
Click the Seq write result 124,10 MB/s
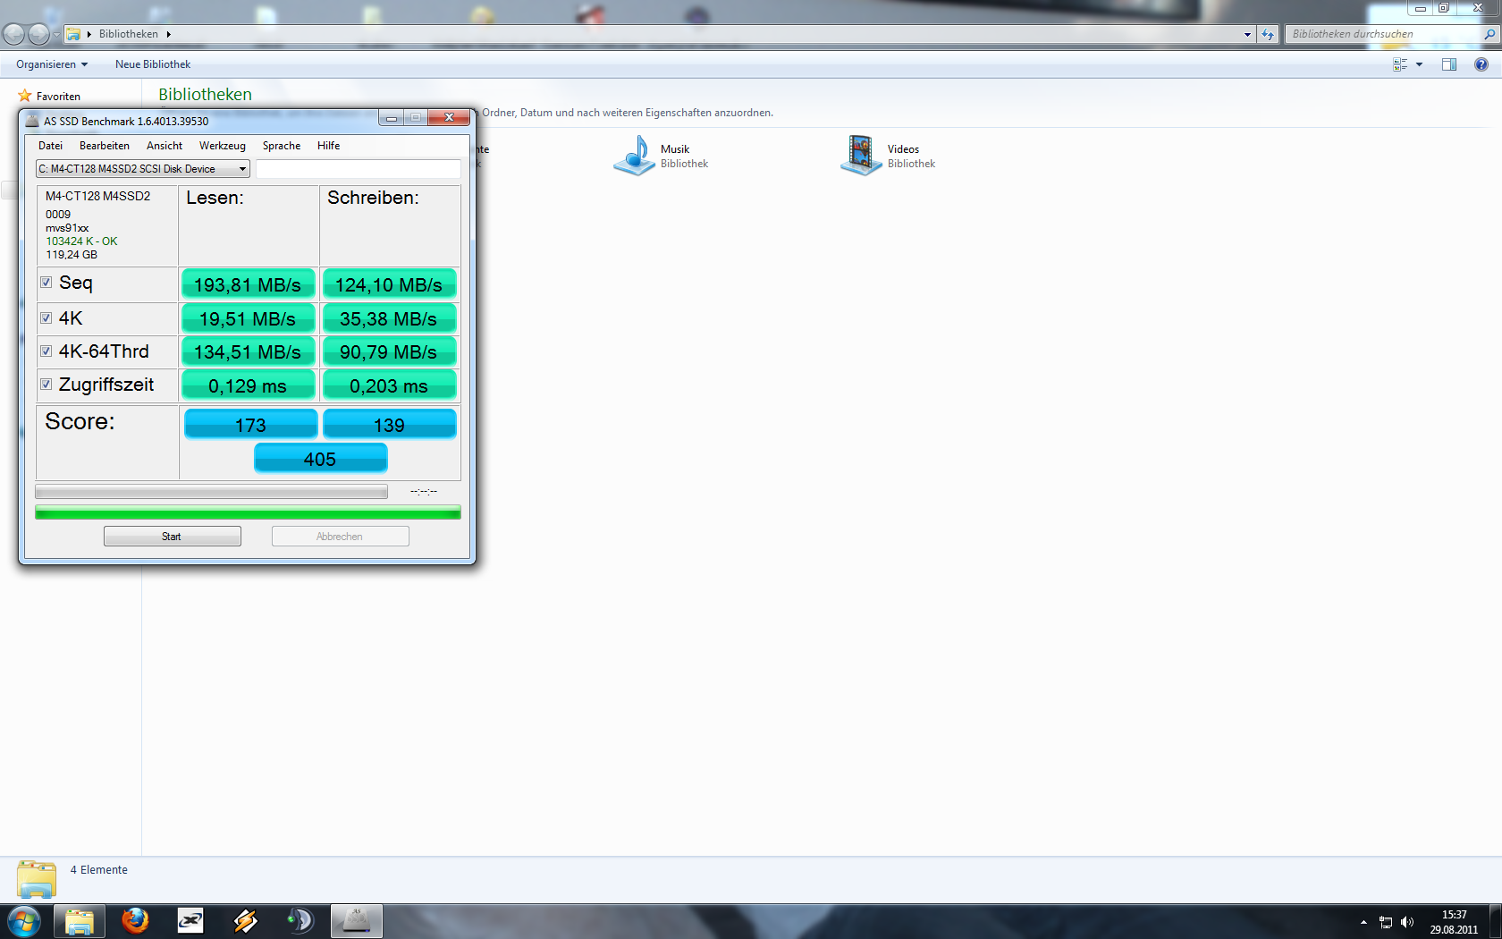click(390, 284)
